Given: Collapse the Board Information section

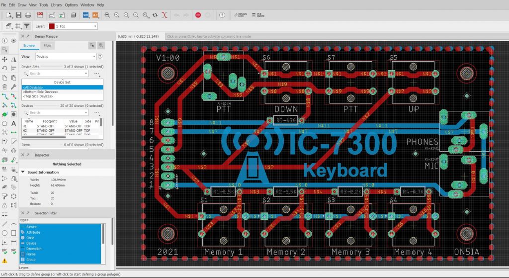Looking at the screenshot, I should point(23,172).
